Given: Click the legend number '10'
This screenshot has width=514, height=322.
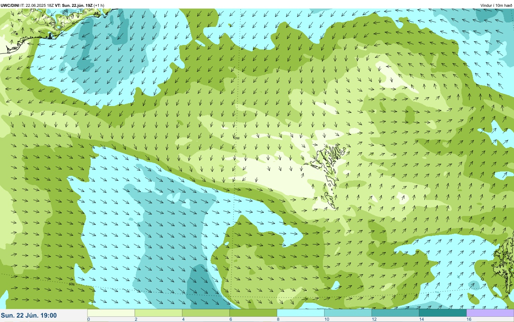Looking at the screenshot, I should point(326,319).
